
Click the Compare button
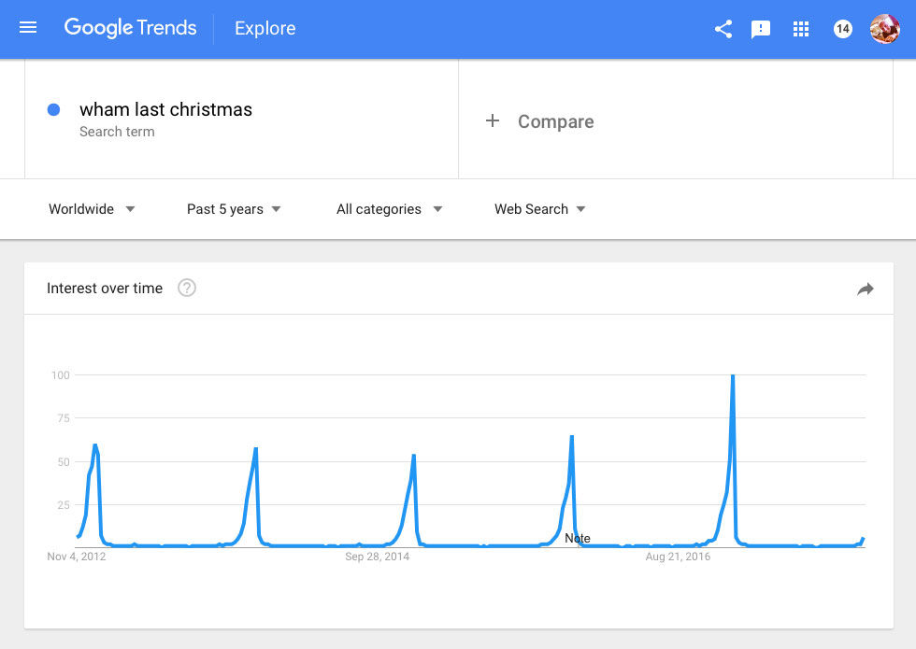tap(555, 121)
